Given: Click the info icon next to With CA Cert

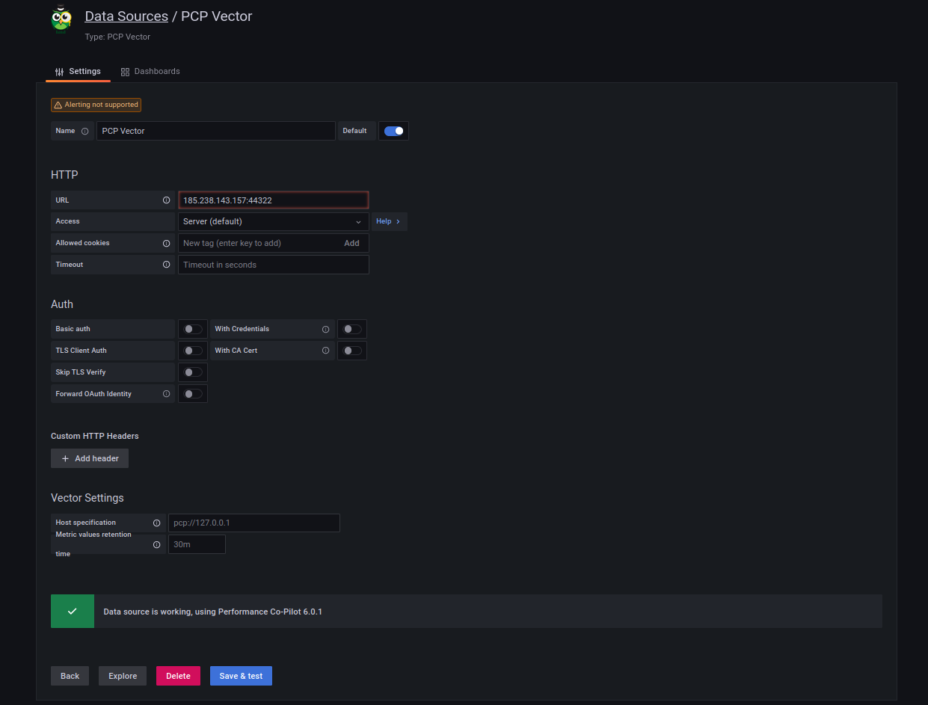Looking at the screenshot, I should tap(325, 351).
